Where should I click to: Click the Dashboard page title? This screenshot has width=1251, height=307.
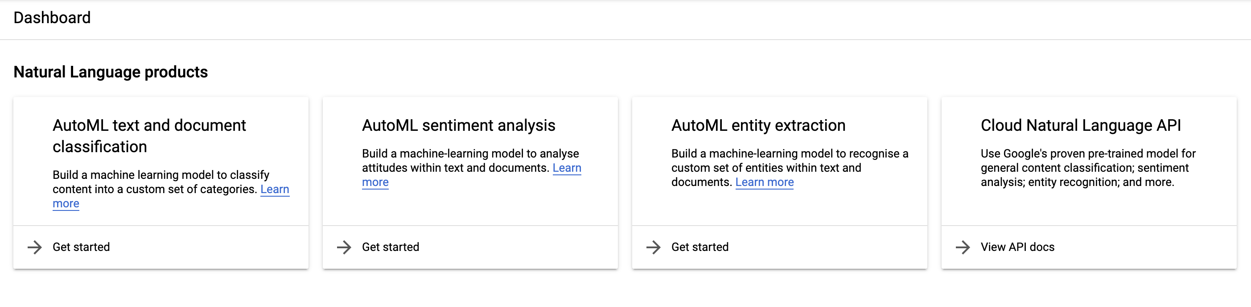[52, 18]
